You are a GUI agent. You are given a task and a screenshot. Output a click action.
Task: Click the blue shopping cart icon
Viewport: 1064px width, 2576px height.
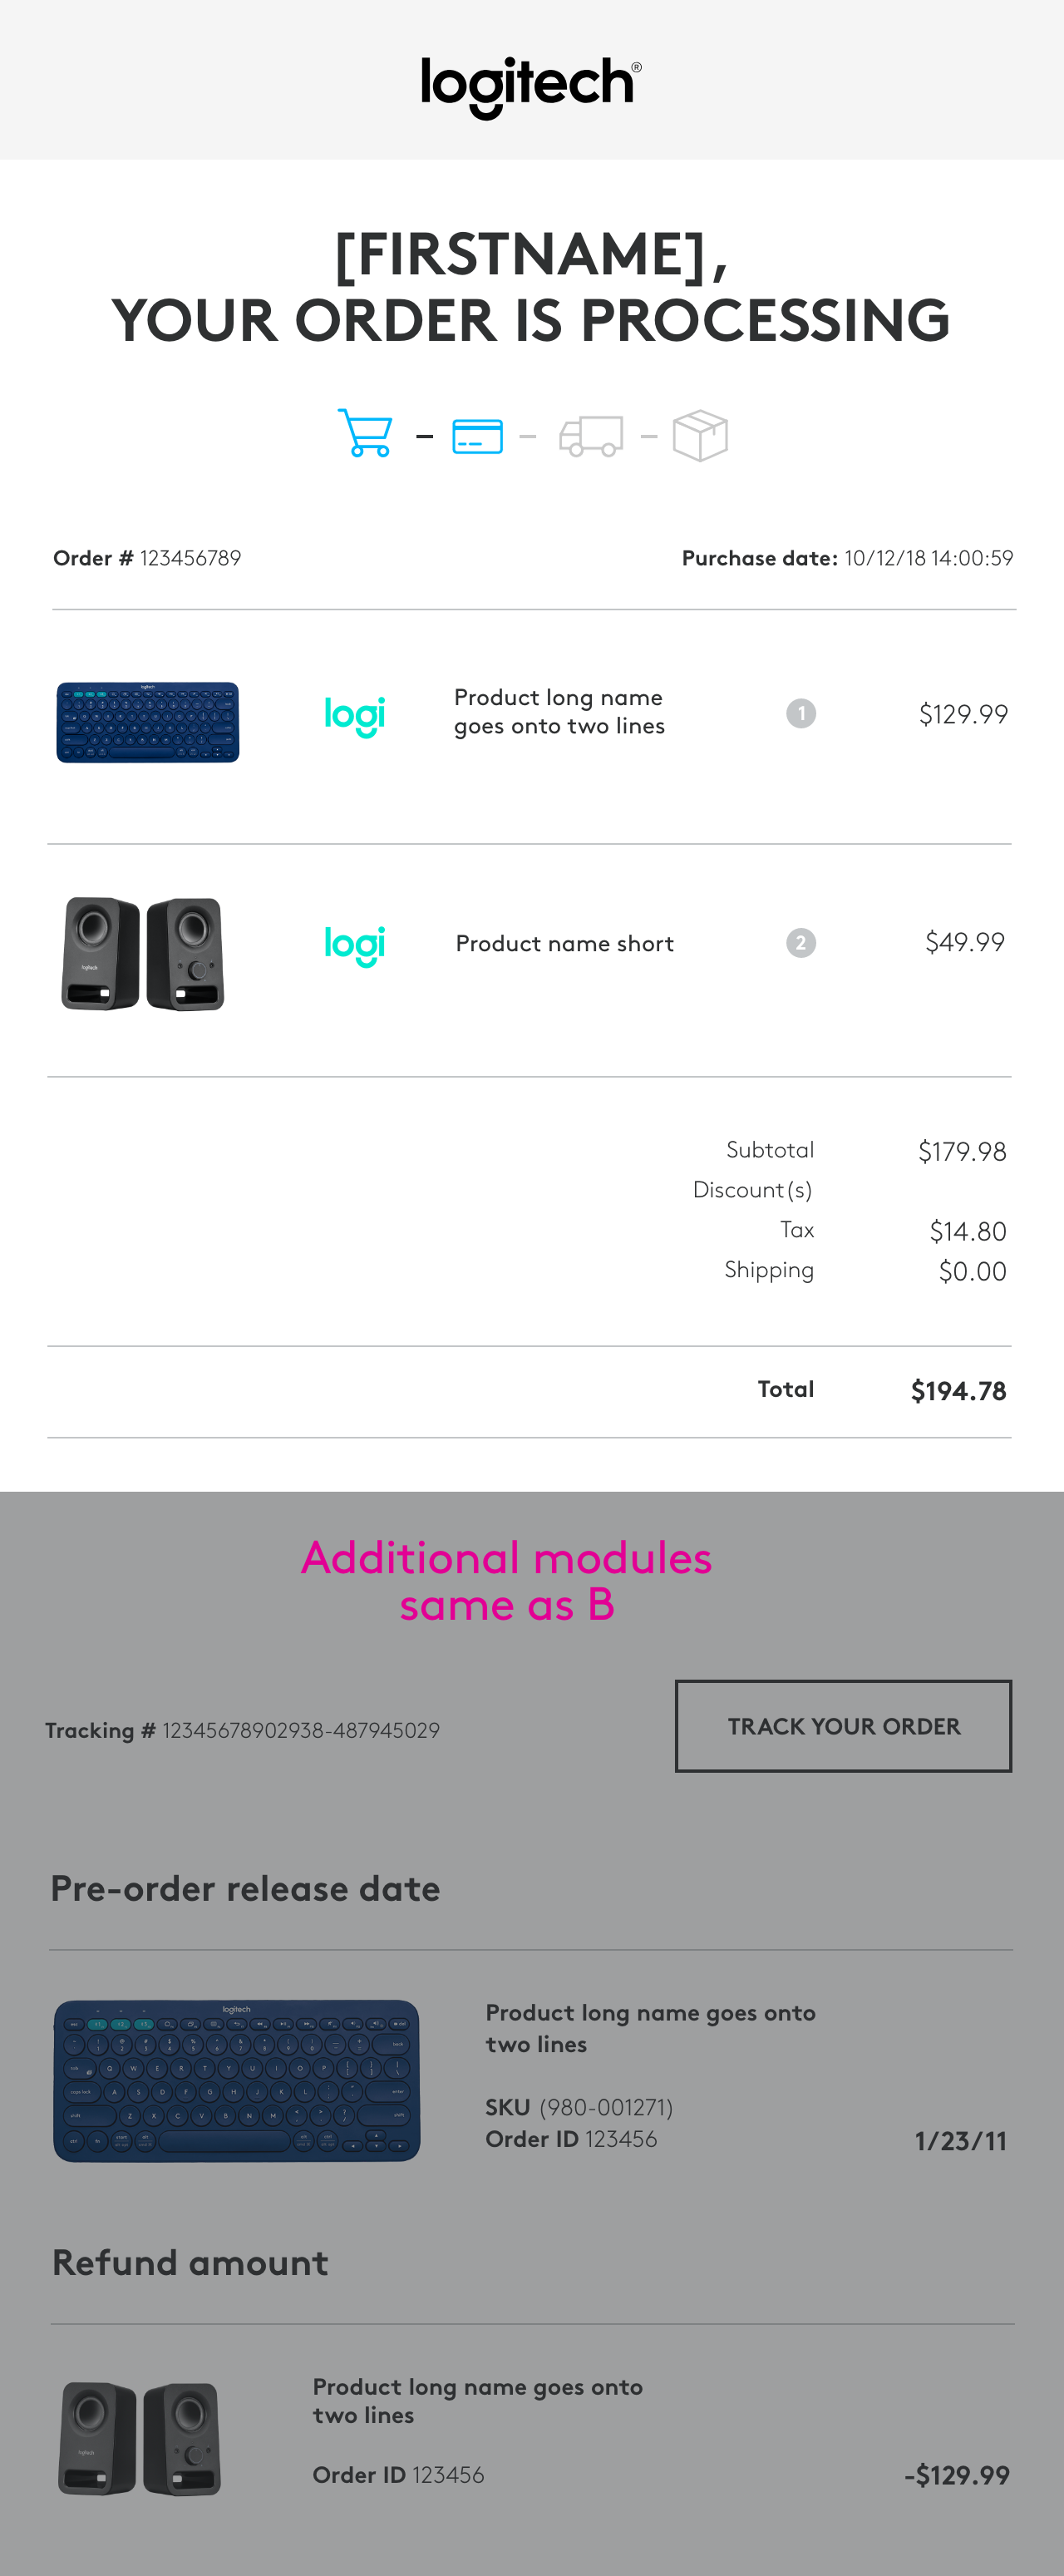[364, 434]
